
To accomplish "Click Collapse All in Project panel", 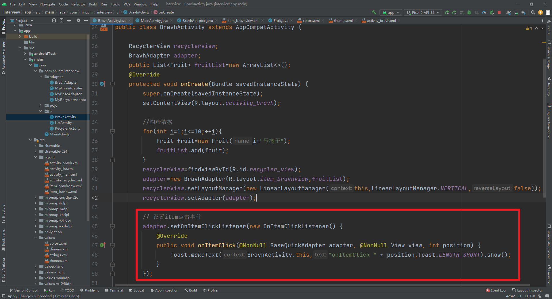I will point(69,20).
